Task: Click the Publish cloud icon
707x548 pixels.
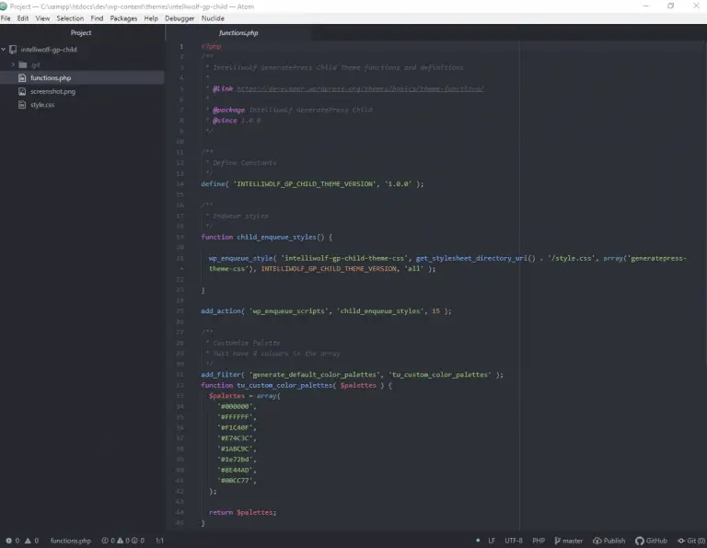Action: (597, 541)
